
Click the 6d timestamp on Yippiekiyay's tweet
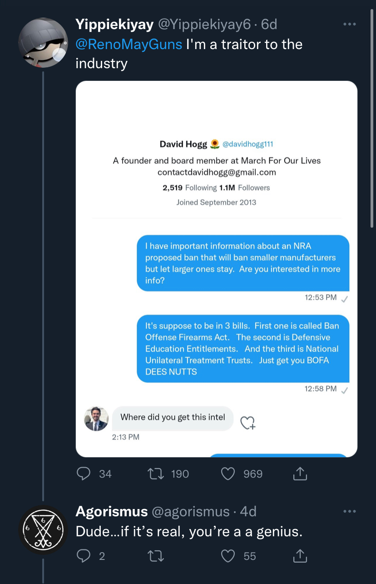269,24
